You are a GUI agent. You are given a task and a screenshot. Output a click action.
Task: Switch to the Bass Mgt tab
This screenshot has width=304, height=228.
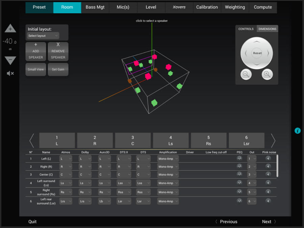pyautogui.click(x=95, y=7)
